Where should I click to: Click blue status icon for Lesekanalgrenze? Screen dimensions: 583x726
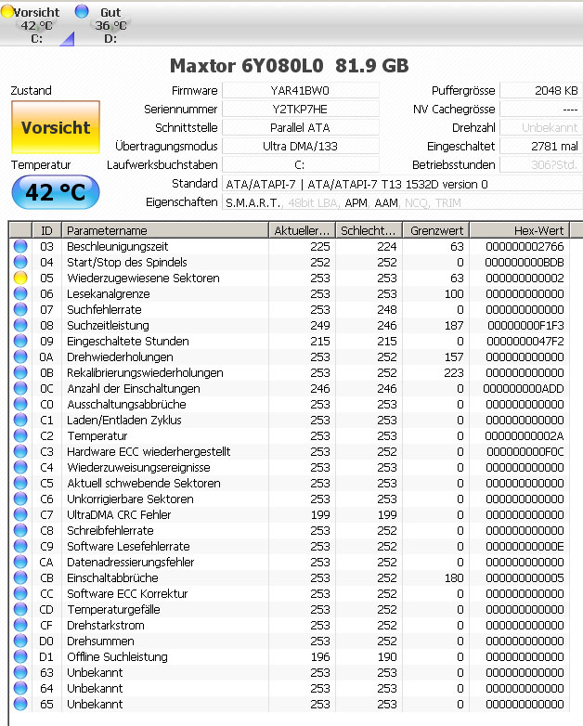20,293
